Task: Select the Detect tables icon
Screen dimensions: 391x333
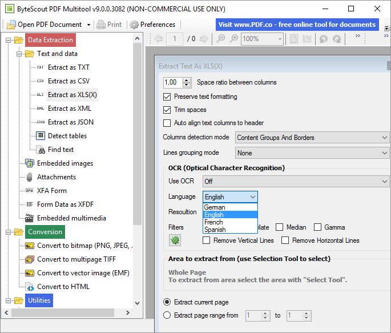Action: (x=41, y=136)
